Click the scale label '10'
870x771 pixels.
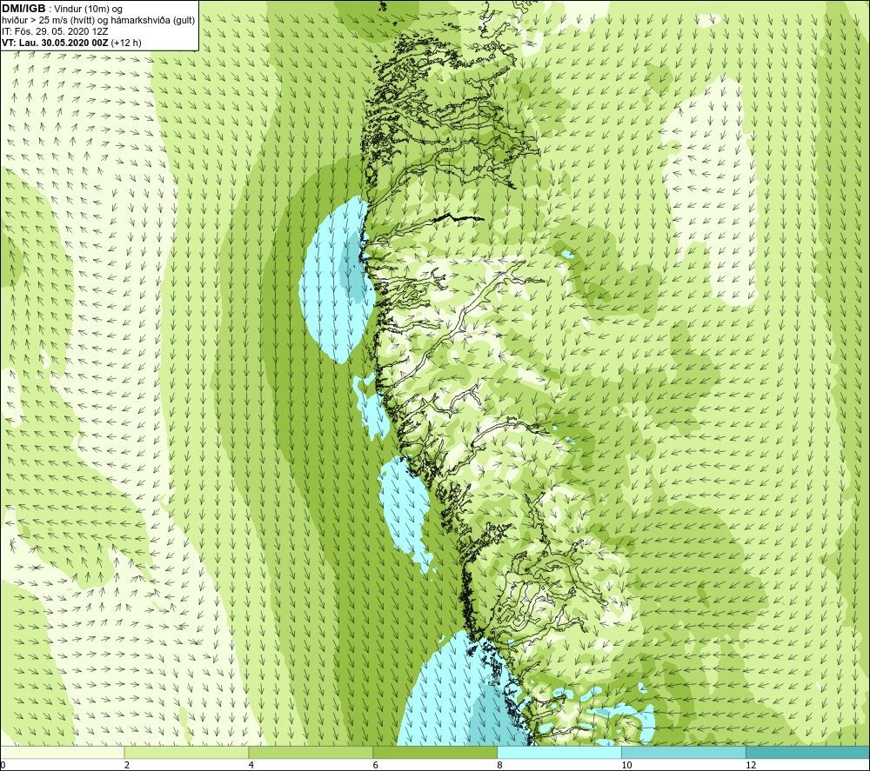coord(626,765)
